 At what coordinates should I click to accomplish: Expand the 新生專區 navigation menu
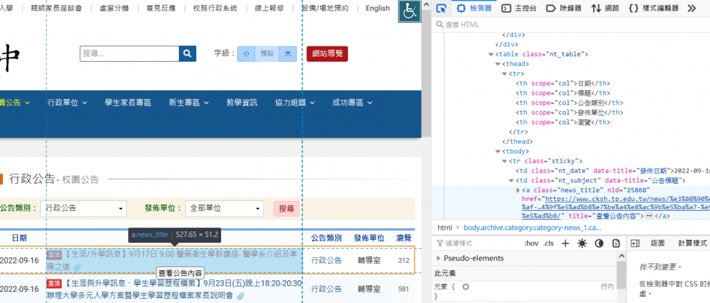coord(189,103)
